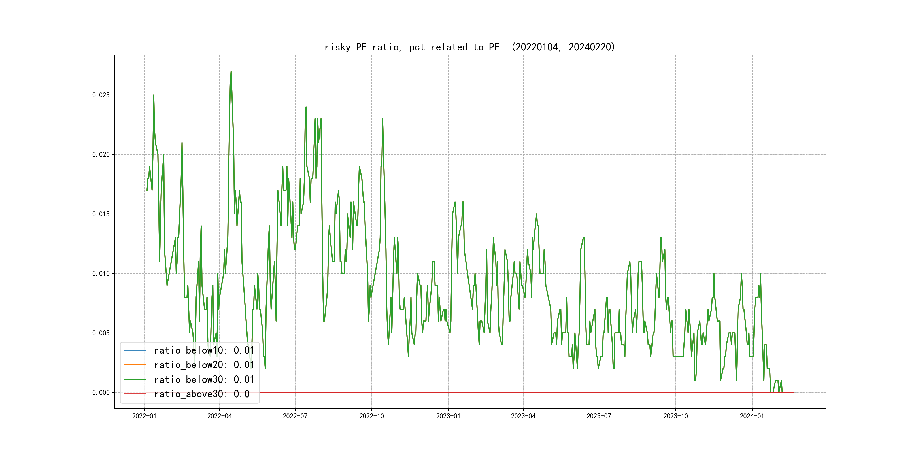Click the orange ratio_below20 legend line

tap(135, 365)
